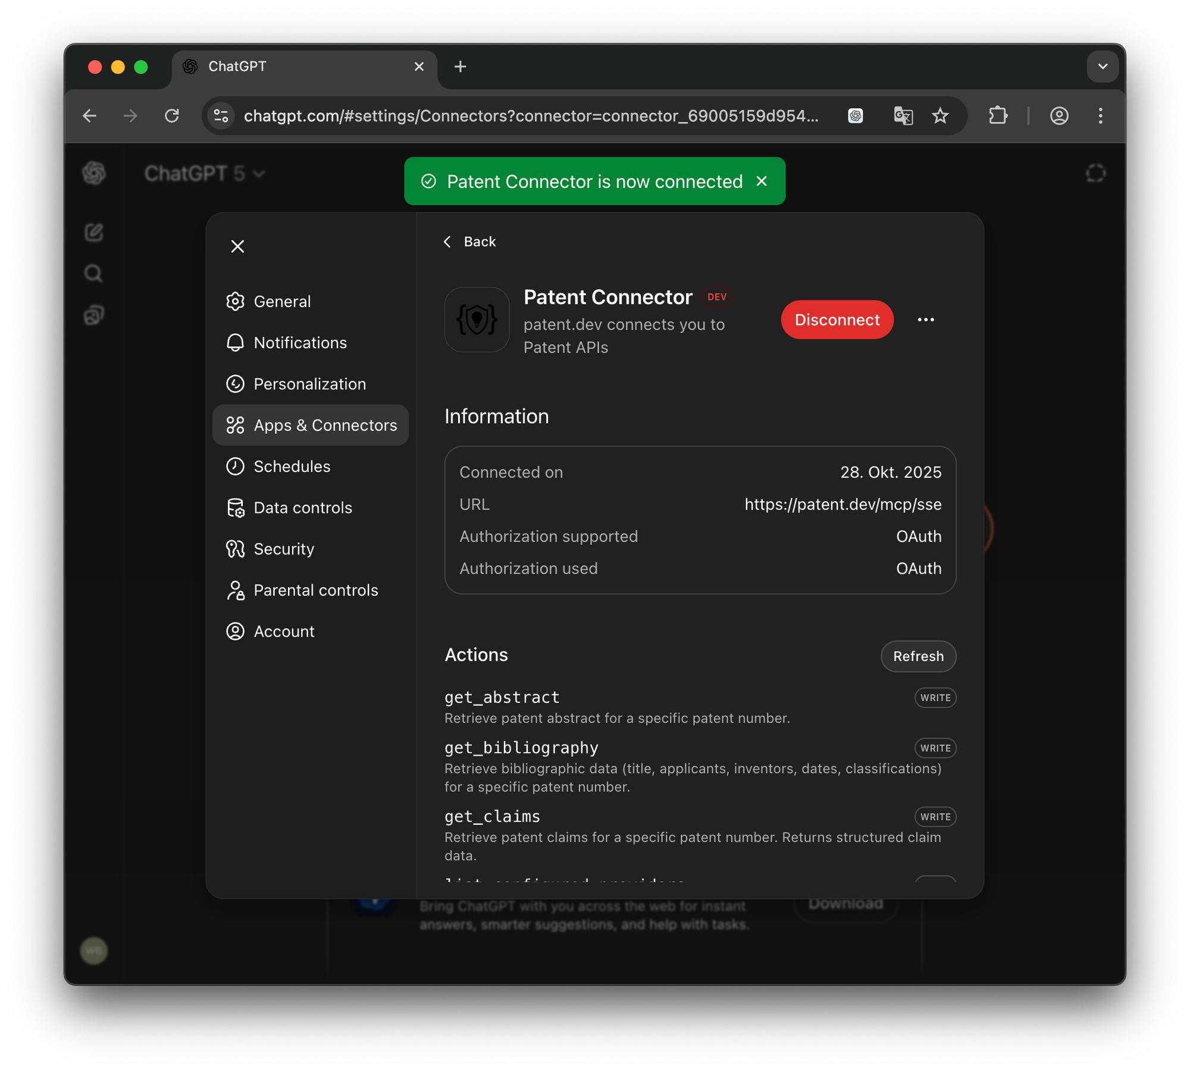The height and width of the screenshot is (1070, 1190).
Task: Open the connector's three-dot options menu
Action: point(925,320)
